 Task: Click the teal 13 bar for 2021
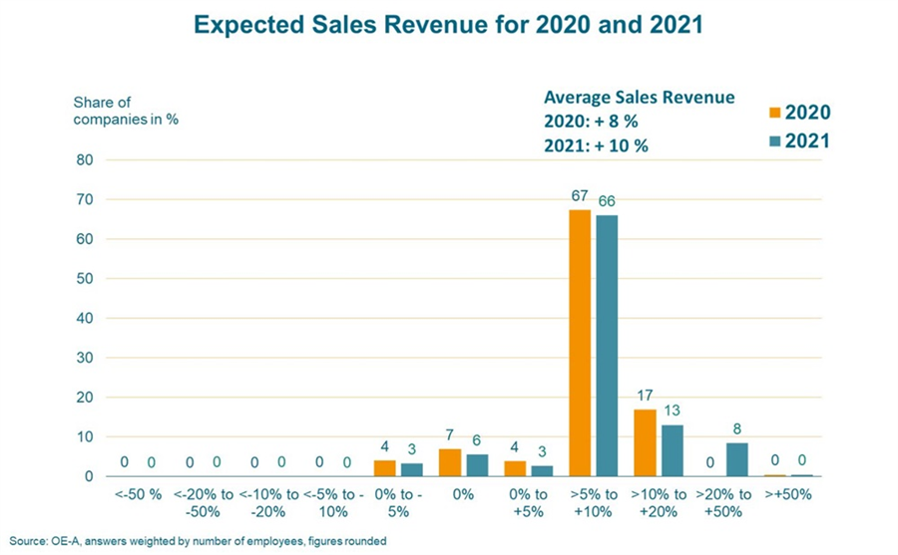coord(673,450)
